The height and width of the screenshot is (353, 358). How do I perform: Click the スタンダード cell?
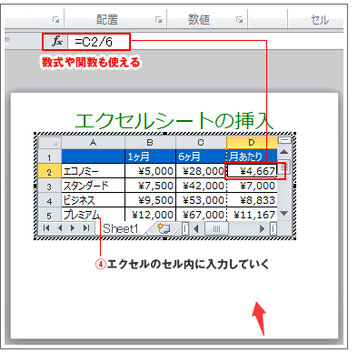pyautogui.click(x=93, y=186)
